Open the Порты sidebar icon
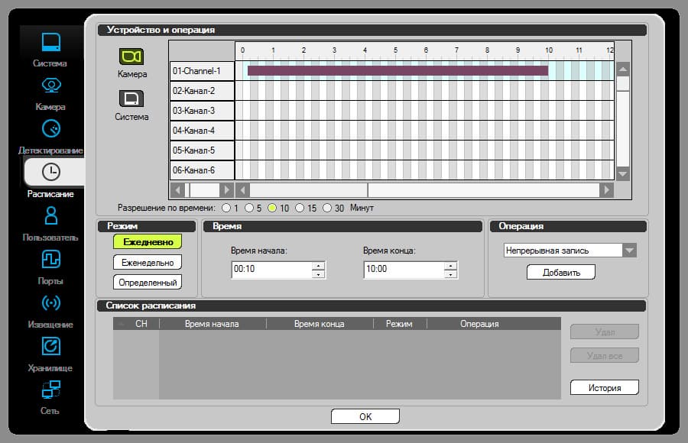Screen dimensions: 688x443 [51, 259]
